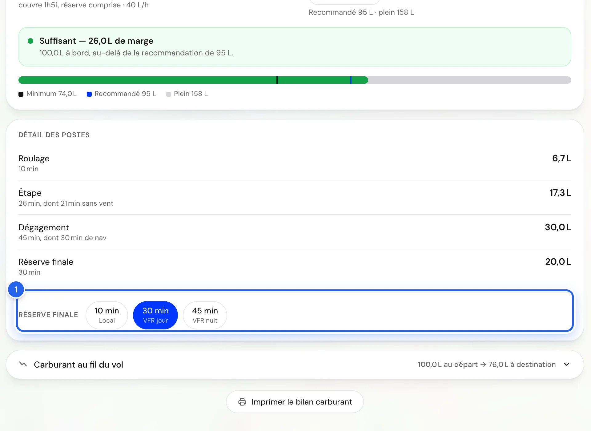Click the DÉTAIL DES POSTES section heading
Viewport: 591px width, 431px height.
(x=54, y=135)
